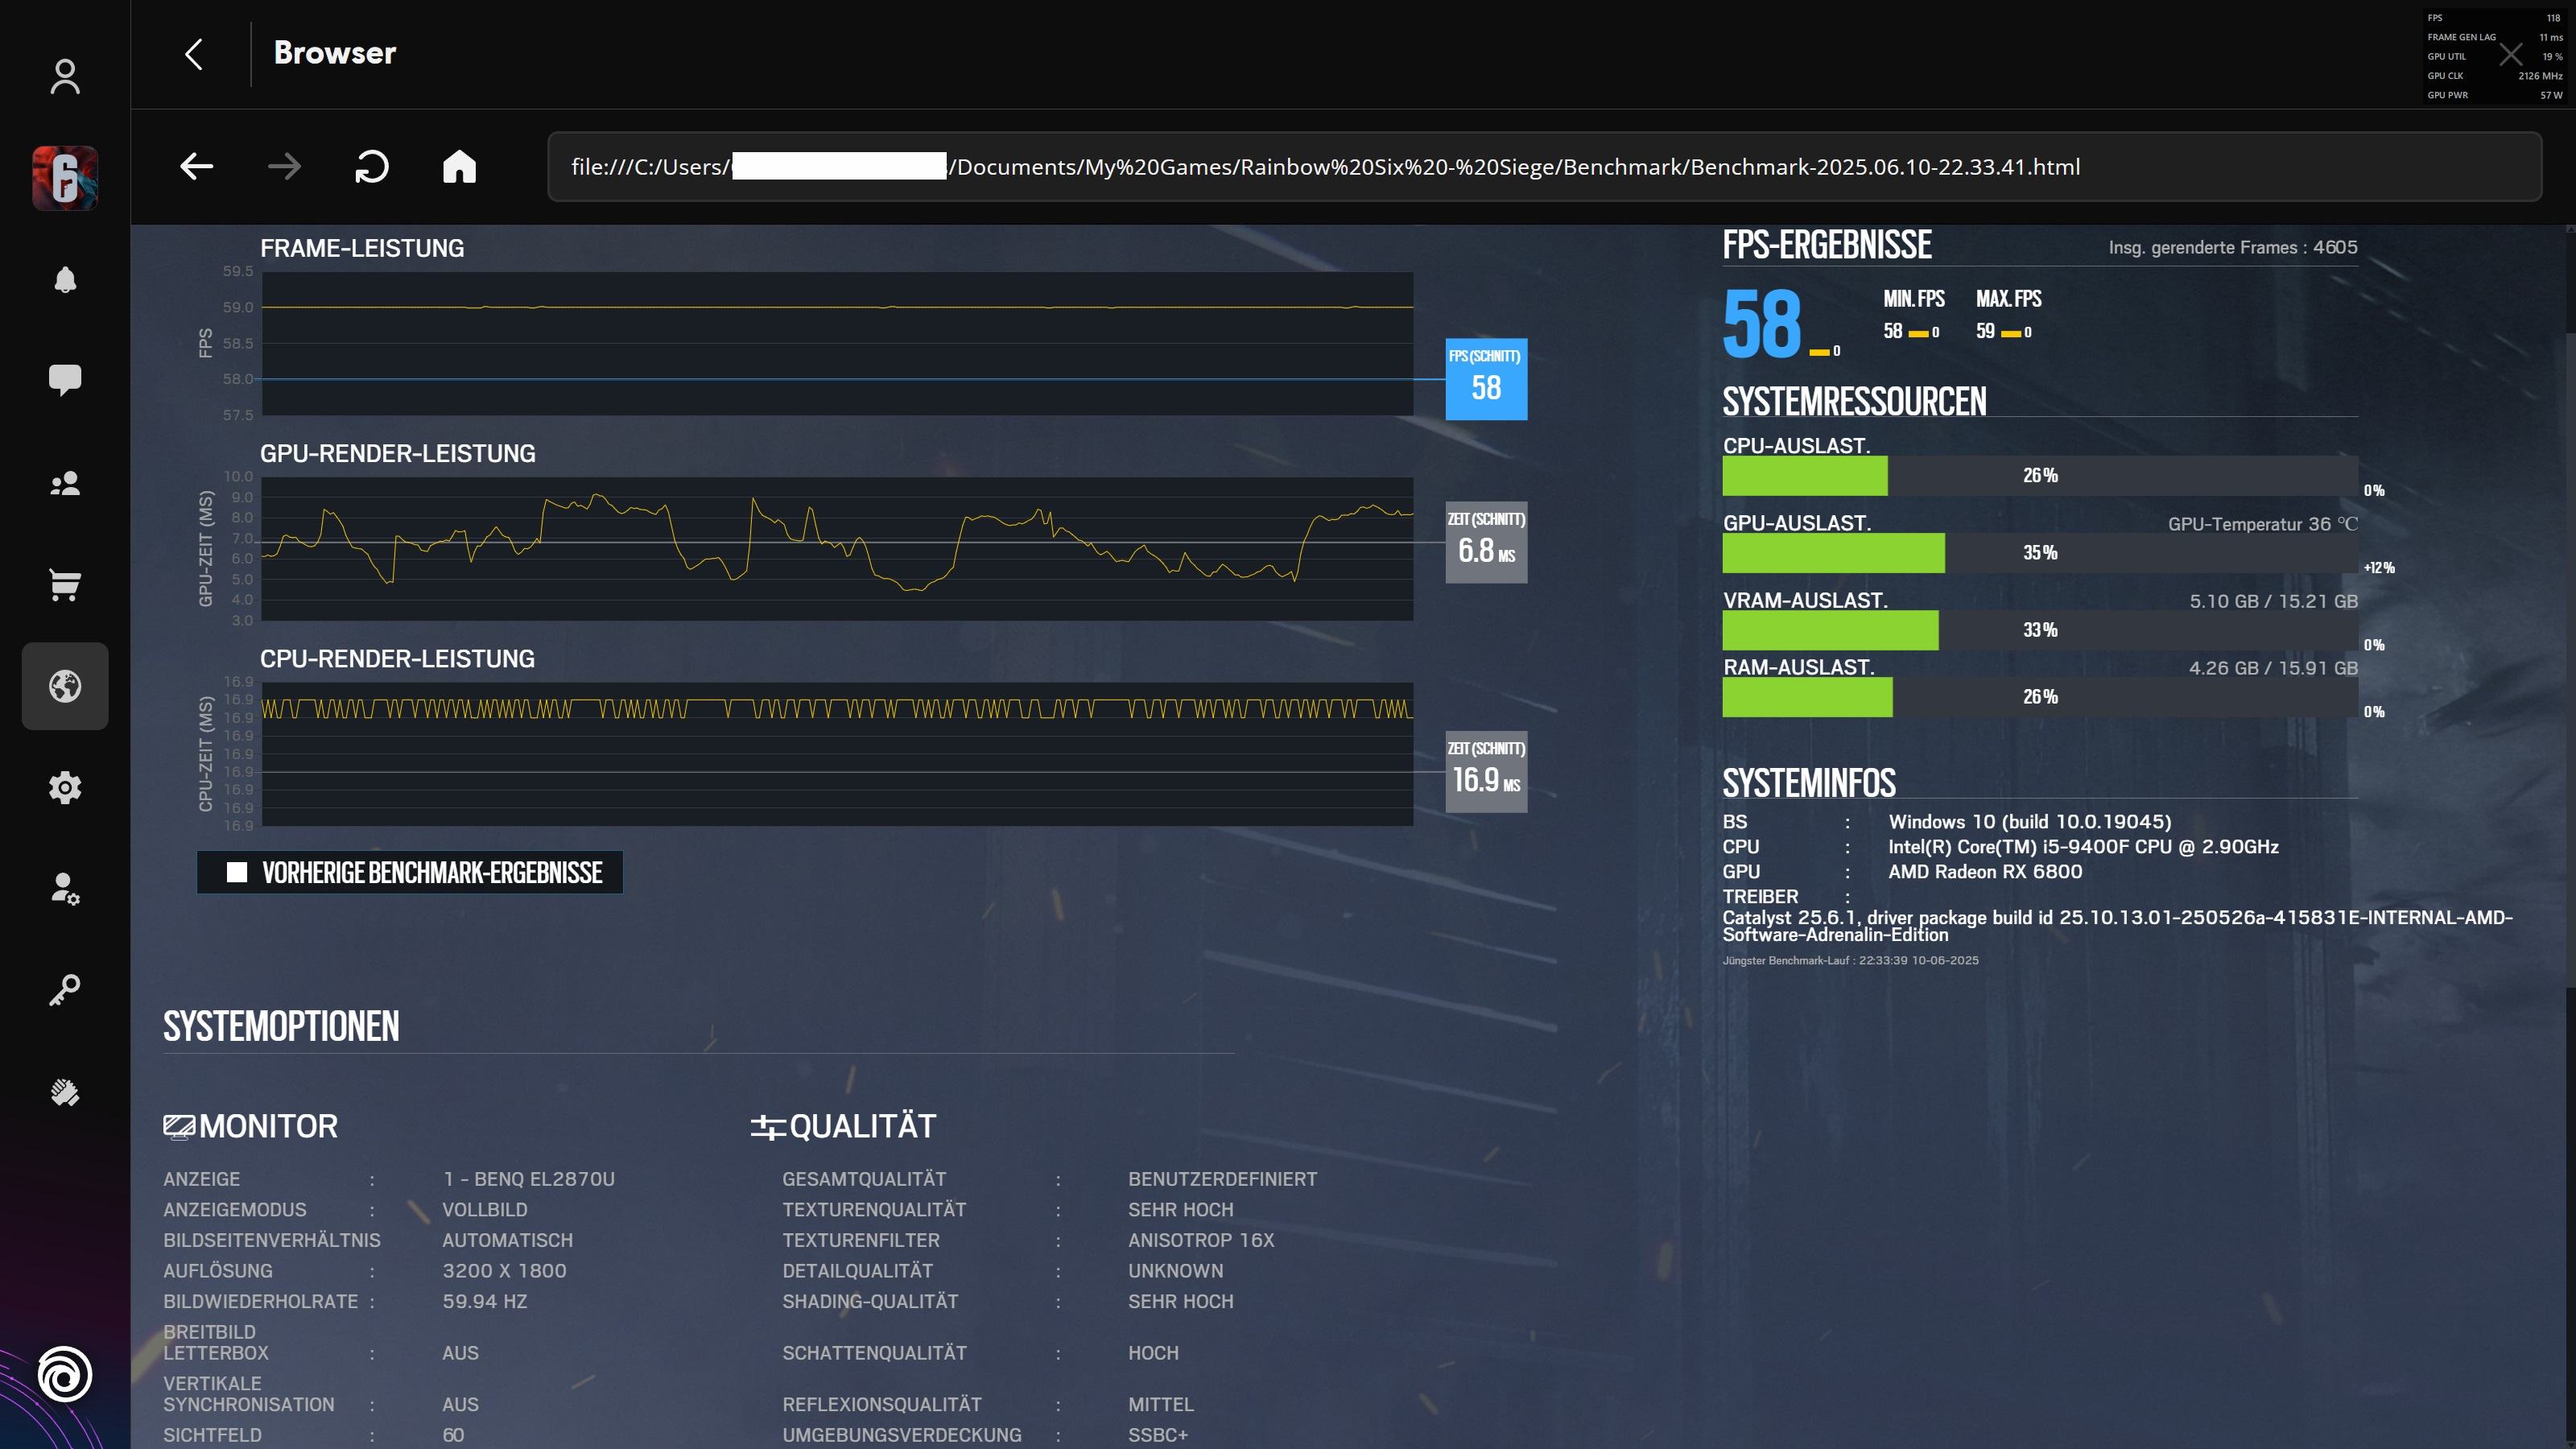Click the browser forward arrow

285,166
